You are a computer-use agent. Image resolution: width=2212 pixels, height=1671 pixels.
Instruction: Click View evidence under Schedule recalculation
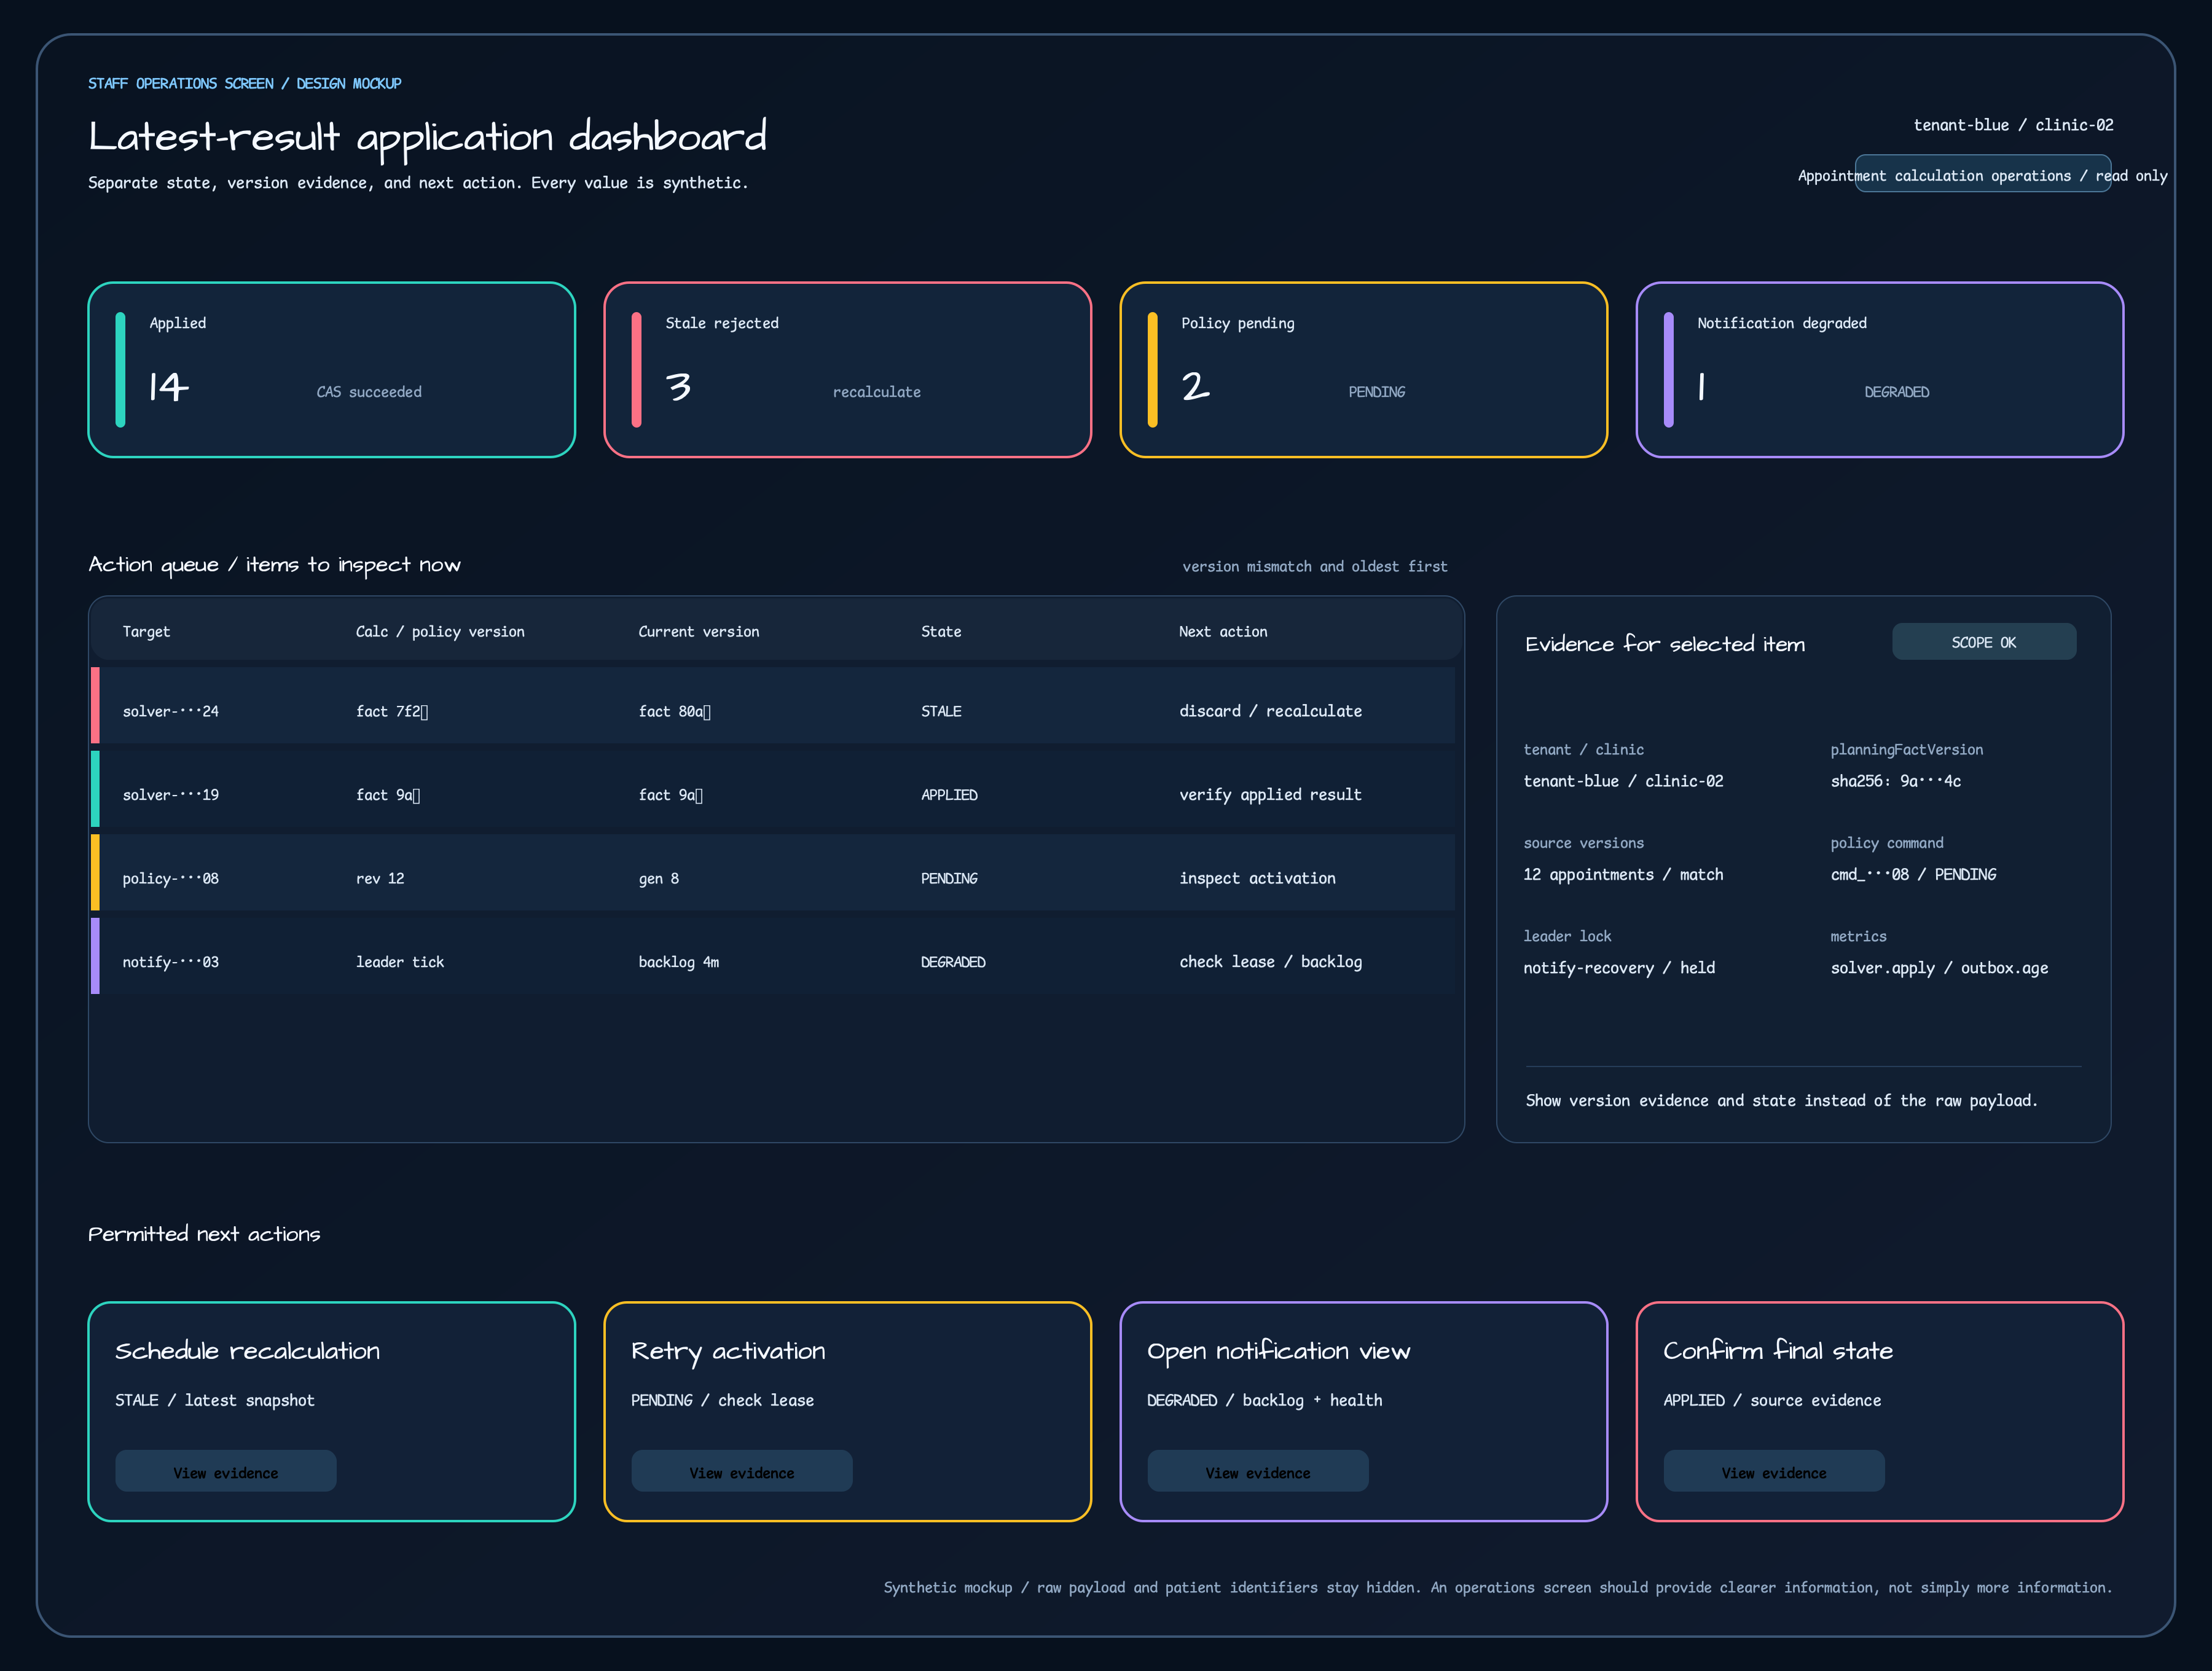(x=226, y=1471)
